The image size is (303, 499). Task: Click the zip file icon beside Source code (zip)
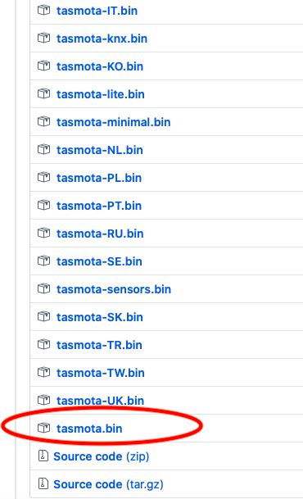[43, 456]
